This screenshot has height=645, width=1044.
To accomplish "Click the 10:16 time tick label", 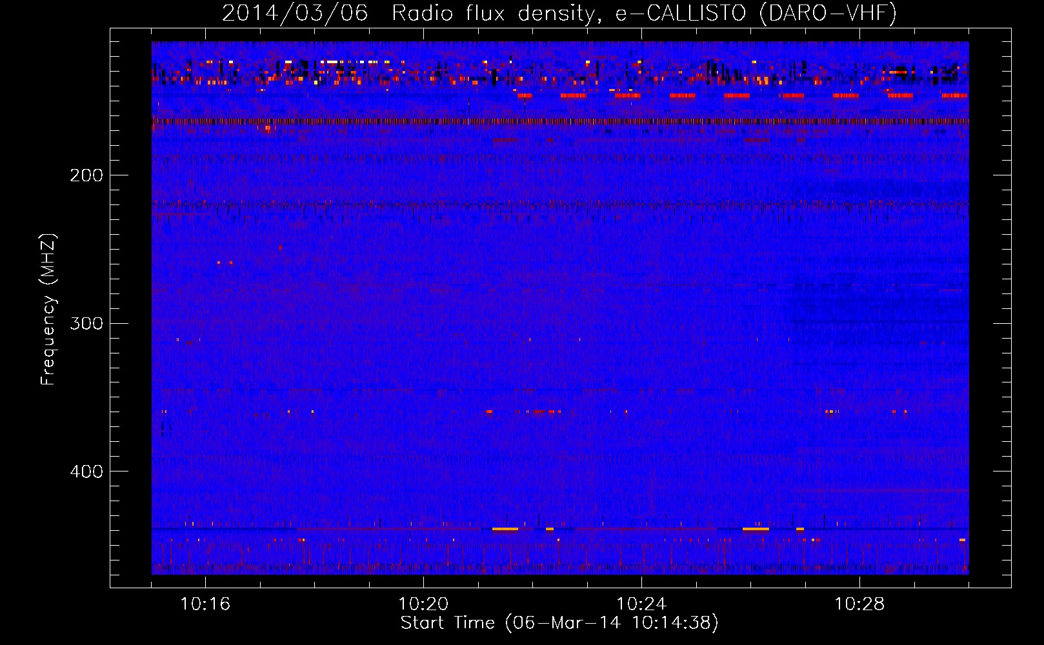I will [205, 604].
